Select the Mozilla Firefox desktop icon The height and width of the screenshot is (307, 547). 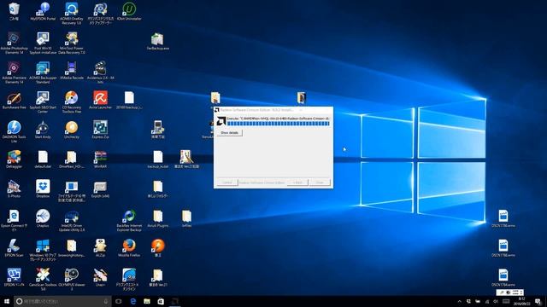coord(129,248)
